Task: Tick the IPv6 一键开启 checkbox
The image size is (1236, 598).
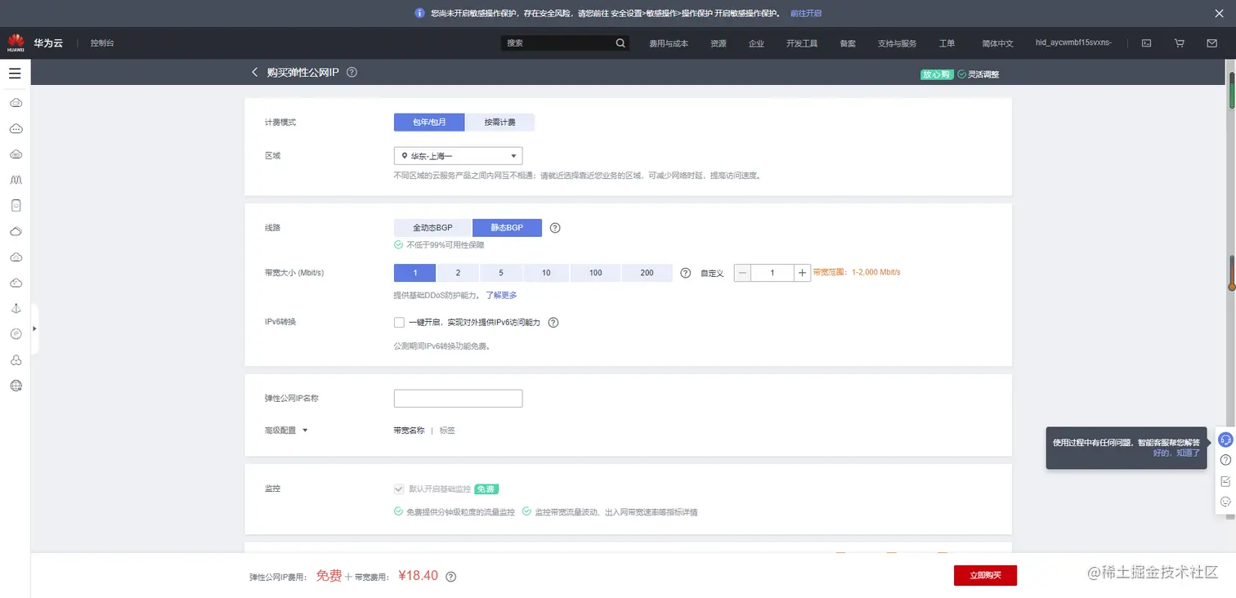Action: (399, 323)
